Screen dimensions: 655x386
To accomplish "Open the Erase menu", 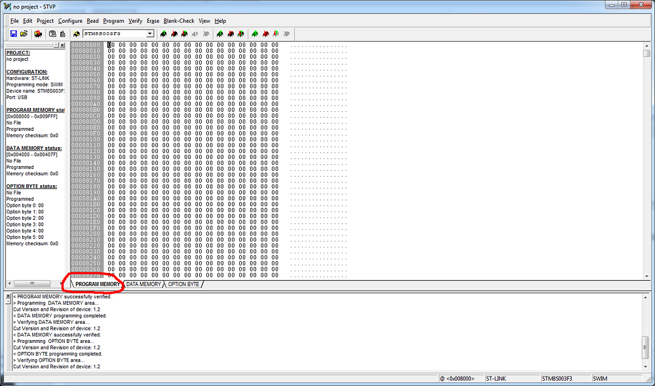I will pyautogui.click(x=153, y=21).
